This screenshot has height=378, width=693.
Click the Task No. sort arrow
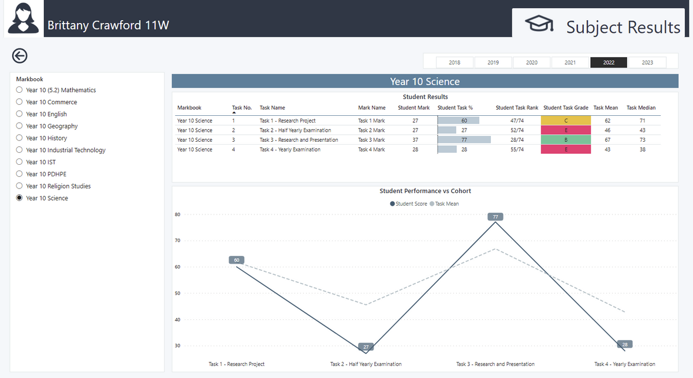click(234, 113)
